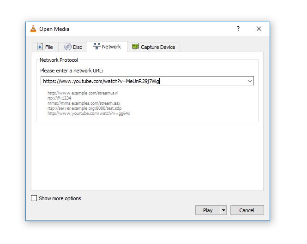Switch to the Disc tab
This screenshot has width=307, height=244.
point(73,47)
